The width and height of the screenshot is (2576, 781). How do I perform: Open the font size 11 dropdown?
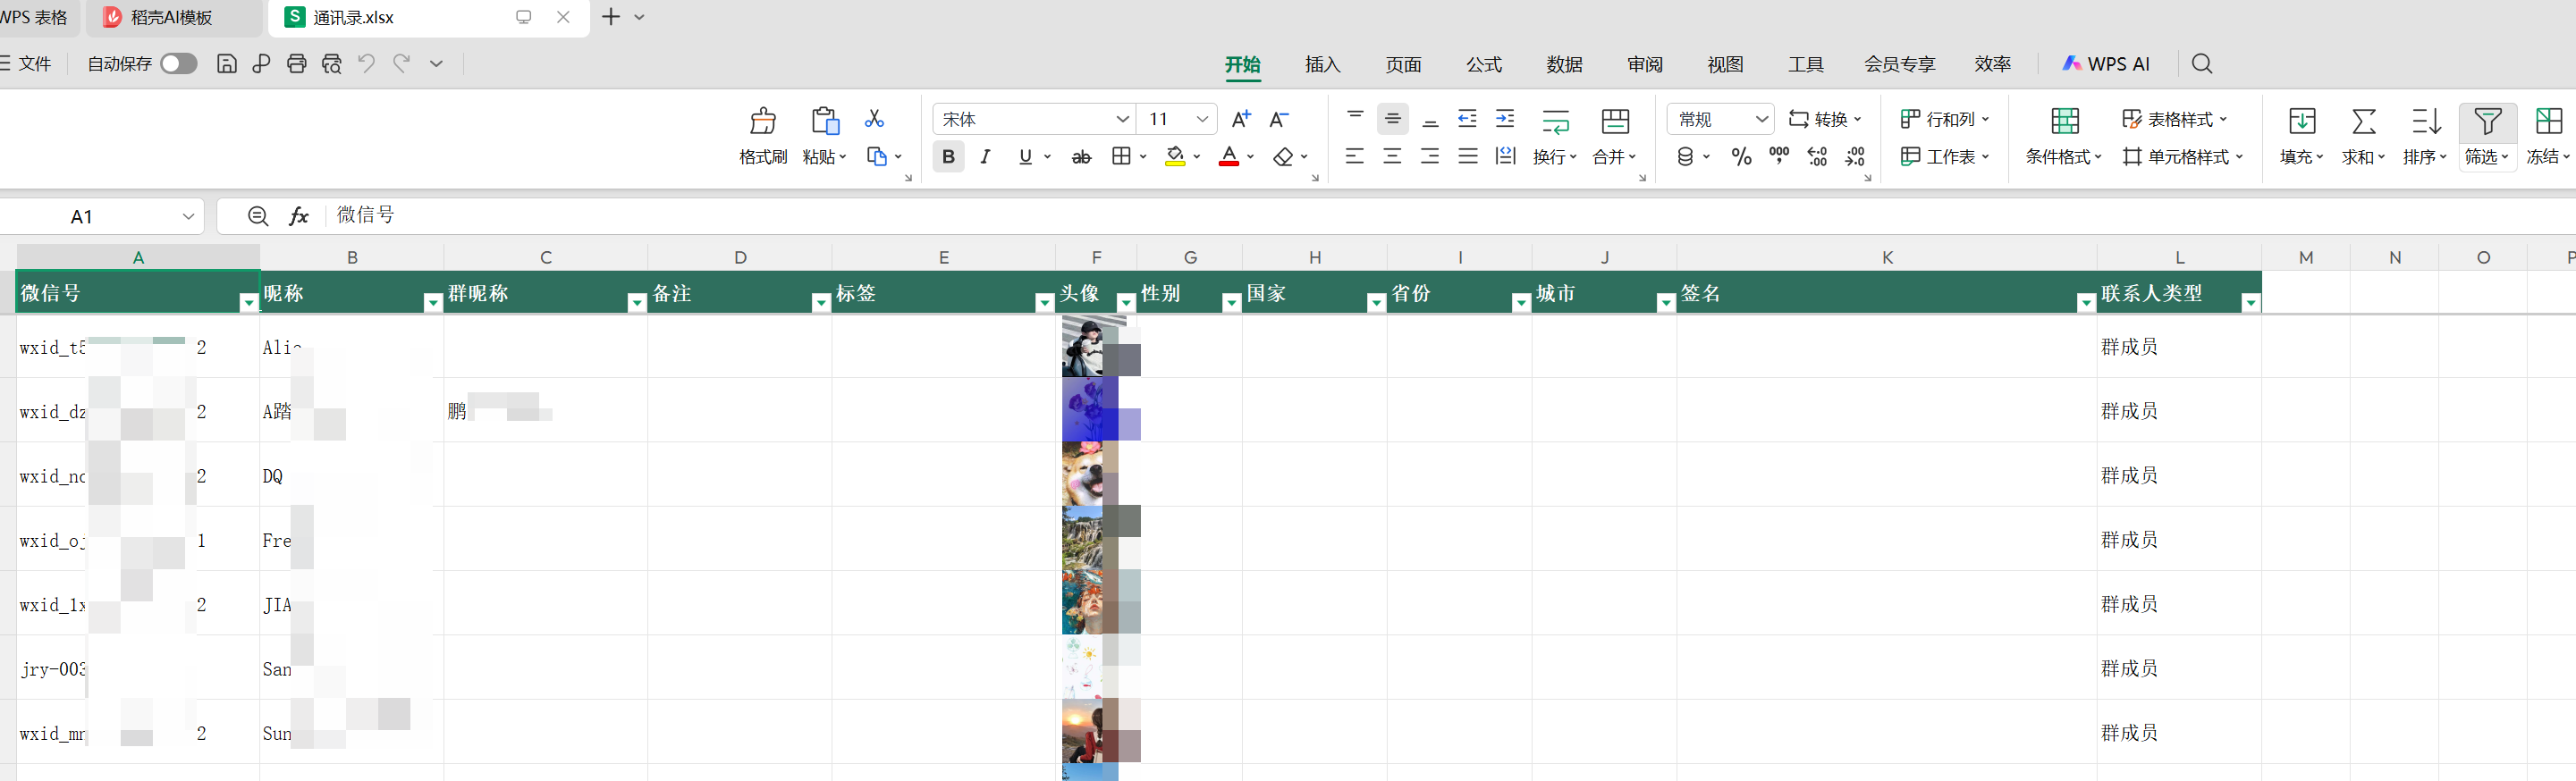(1203, 119)
